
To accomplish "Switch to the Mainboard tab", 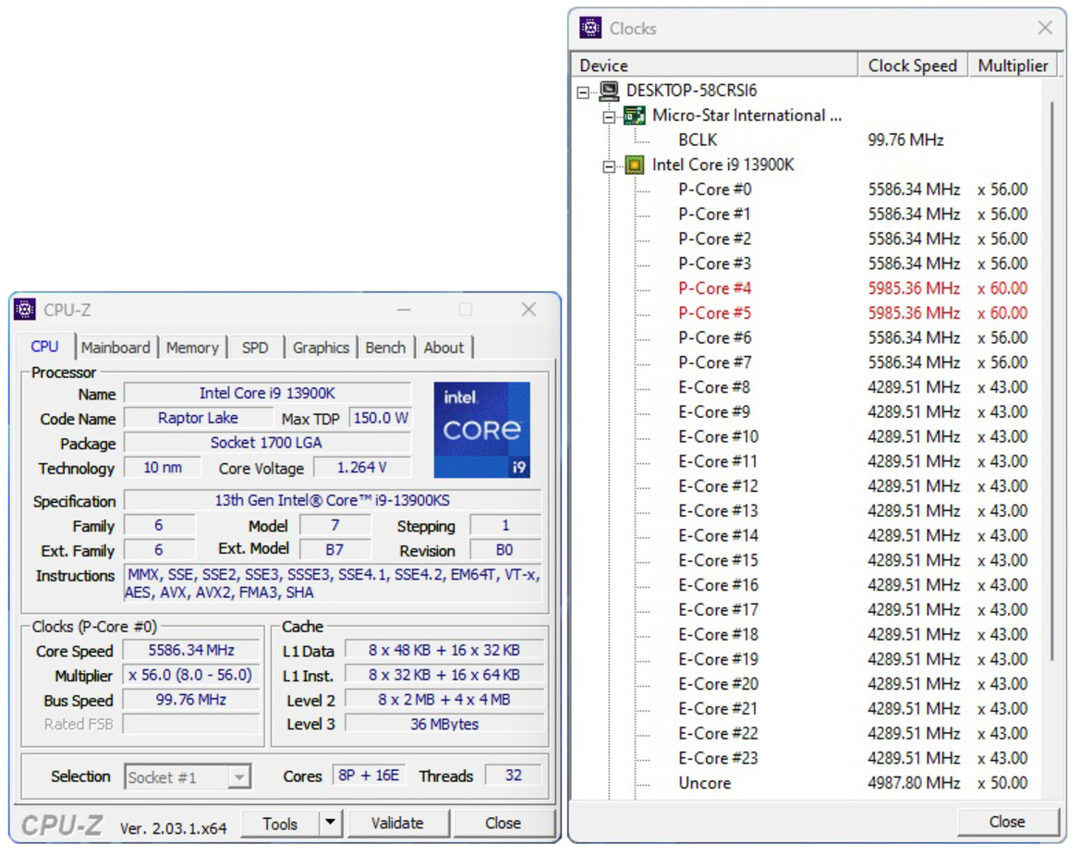I will [115, 347].
